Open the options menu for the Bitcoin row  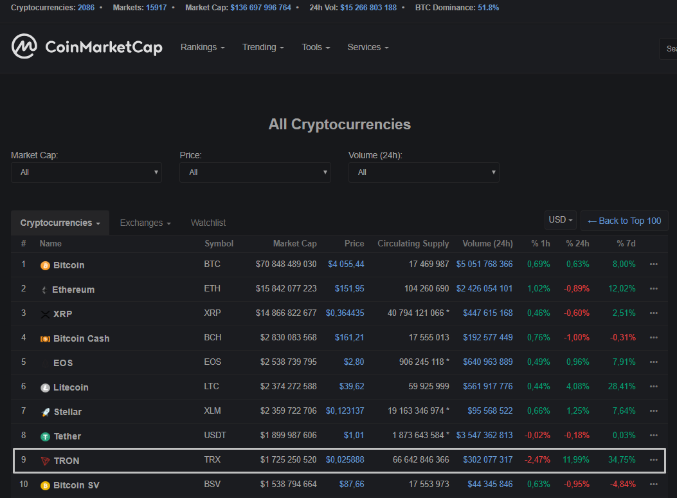click(654, 265)
